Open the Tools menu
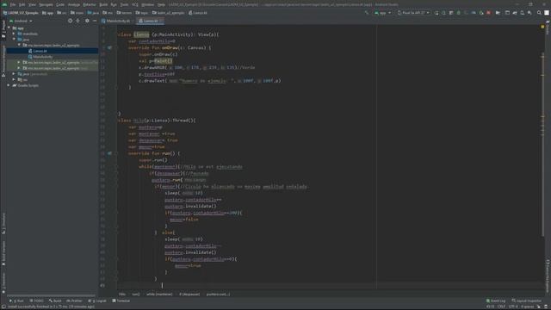The height and width of the screenshot is (310, 551). tap(124, 4)
